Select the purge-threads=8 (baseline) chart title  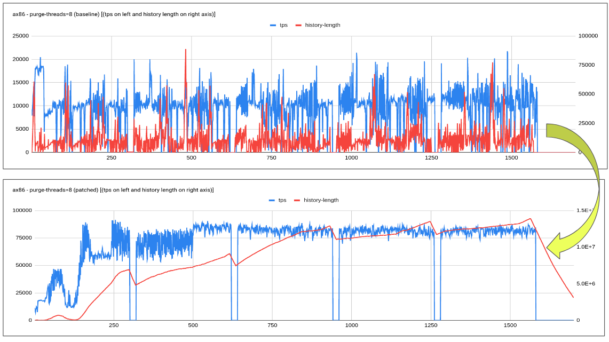pos(114,14)
